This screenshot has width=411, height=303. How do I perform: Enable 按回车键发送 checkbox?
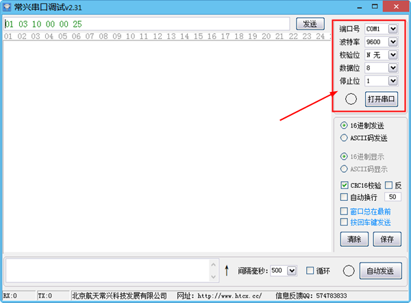(x=344, y=222)
